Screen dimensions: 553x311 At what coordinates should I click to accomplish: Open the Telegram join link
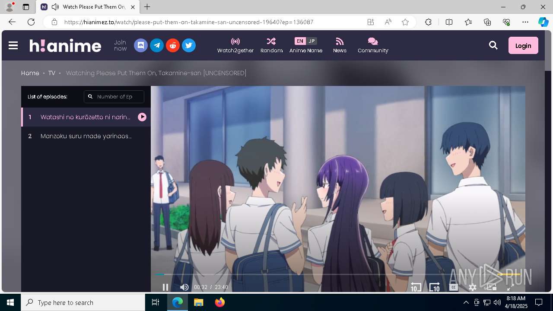pyautogui.click(x=157, y=45)
